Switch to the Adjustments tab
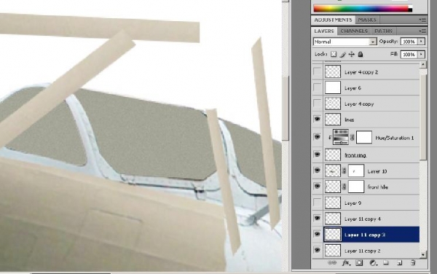The width and height of the screenshot is (437, 274). [x=333, y=20]
